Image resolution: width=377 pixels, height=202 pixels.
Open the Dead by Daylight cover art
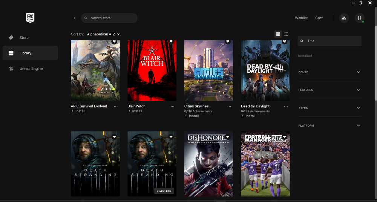click(265, 71)
